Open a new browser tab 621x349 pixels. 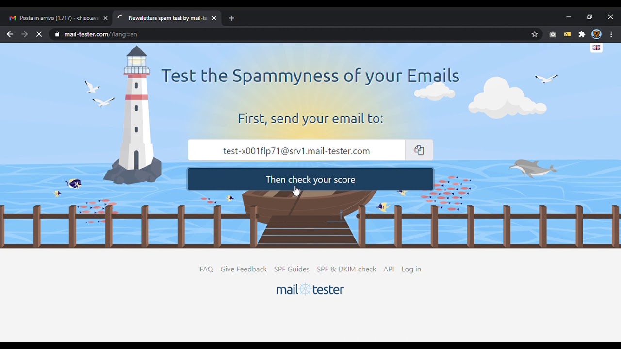pyautogui.click(x=231, y=18)
